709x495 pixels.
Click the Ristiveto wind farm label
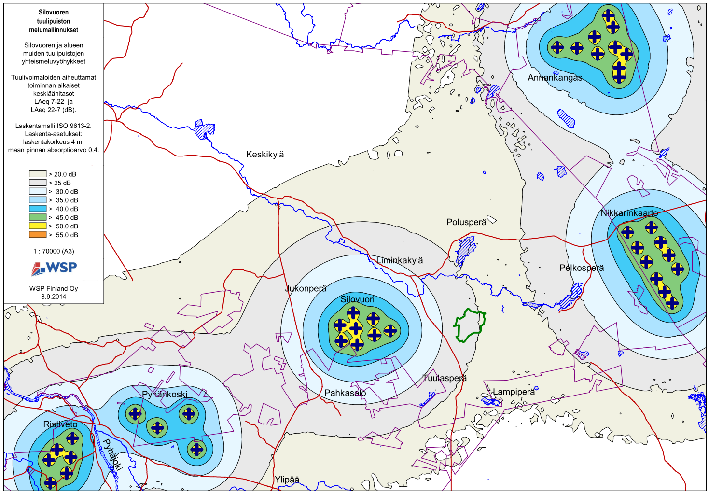[x=60, y=424]
